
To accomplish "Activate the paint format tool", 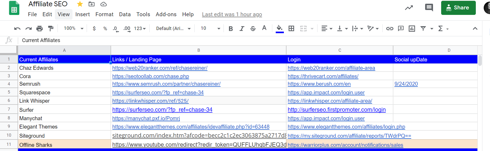I will click(51, 28).
